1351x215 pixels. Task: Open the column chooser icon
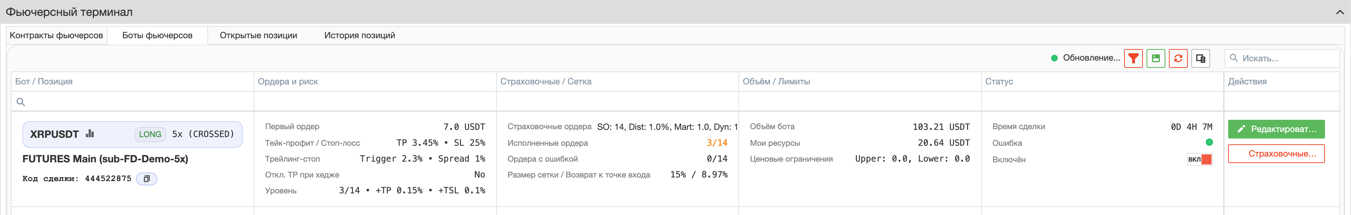(x=1200, y=58)
